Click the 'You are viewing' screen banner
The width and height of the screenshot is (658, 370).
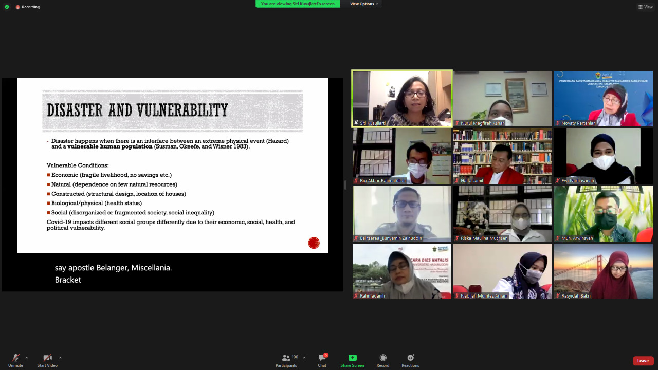point(298,4)
